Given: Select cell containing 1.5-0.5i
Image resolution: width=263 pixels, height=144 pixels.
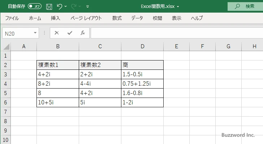Looking at the screenshot, I should (142, 74).
